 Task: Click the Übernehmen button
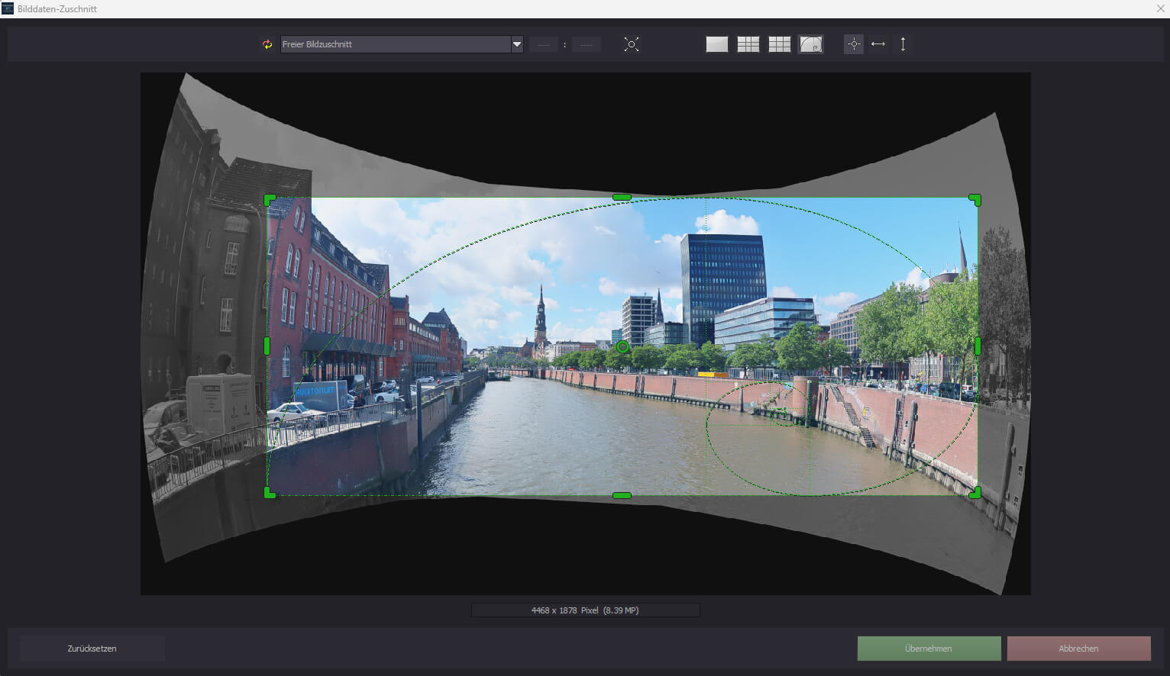pyautogui.click(x=929, y=649)
